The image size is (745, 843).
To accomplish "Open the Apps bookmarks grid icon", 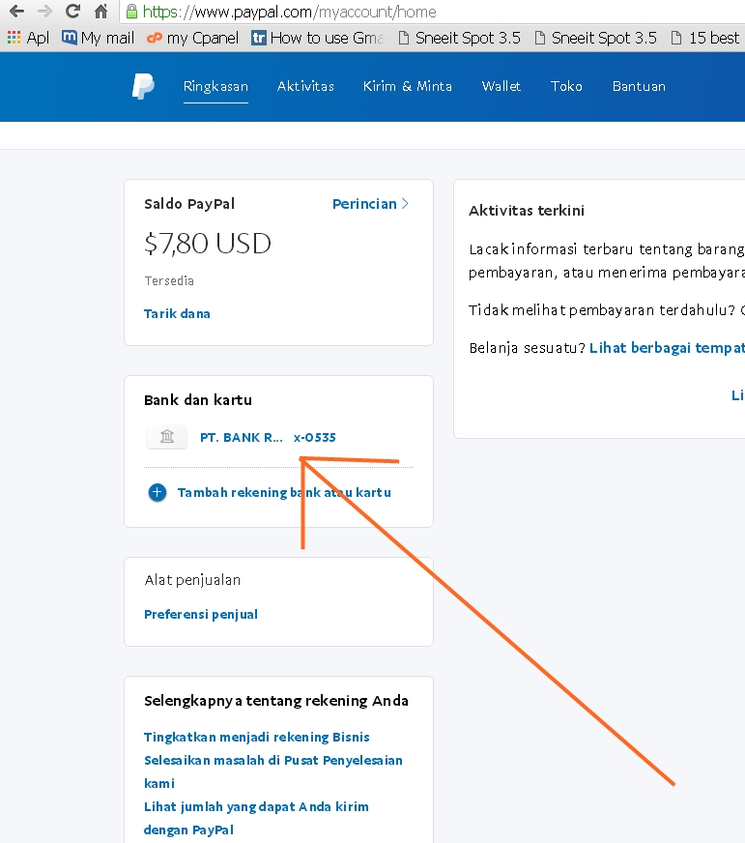I will [x=14, y=38].
